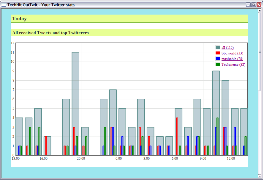Maximize the Twitter stats window
Screen dimensions: 264x180
(253, 5)
